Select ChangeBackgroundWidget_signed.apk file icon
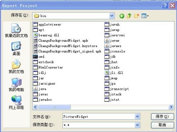Screen dimensions: 177x132 tap(35, 51)
